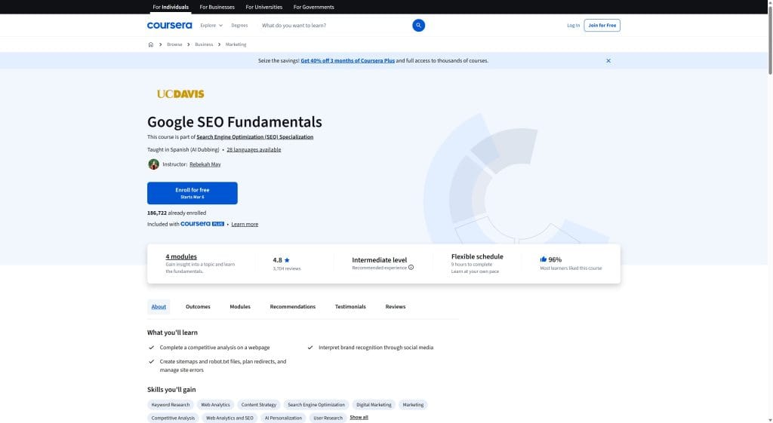Switch to For Governments
This screenshot has height=423, width=773.
tap(313, 7)
